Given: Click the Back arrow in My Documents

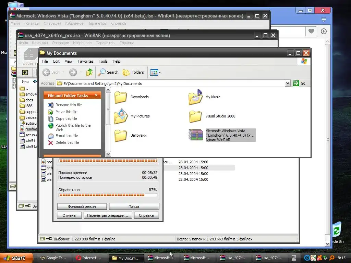Looking at the screenshot, I should pyautogui.click(x=46, y=72).
